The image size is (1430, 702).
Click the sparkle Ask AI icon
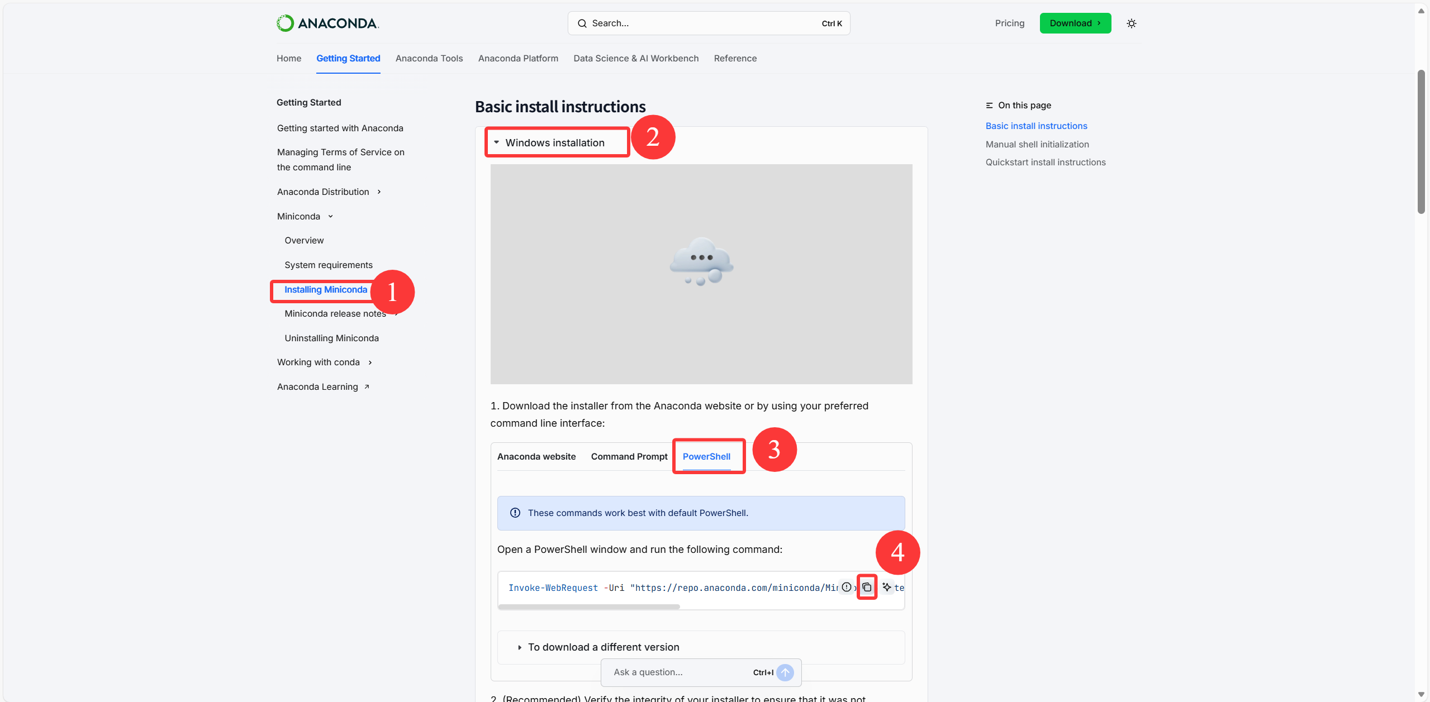click(x=887, y=587)
